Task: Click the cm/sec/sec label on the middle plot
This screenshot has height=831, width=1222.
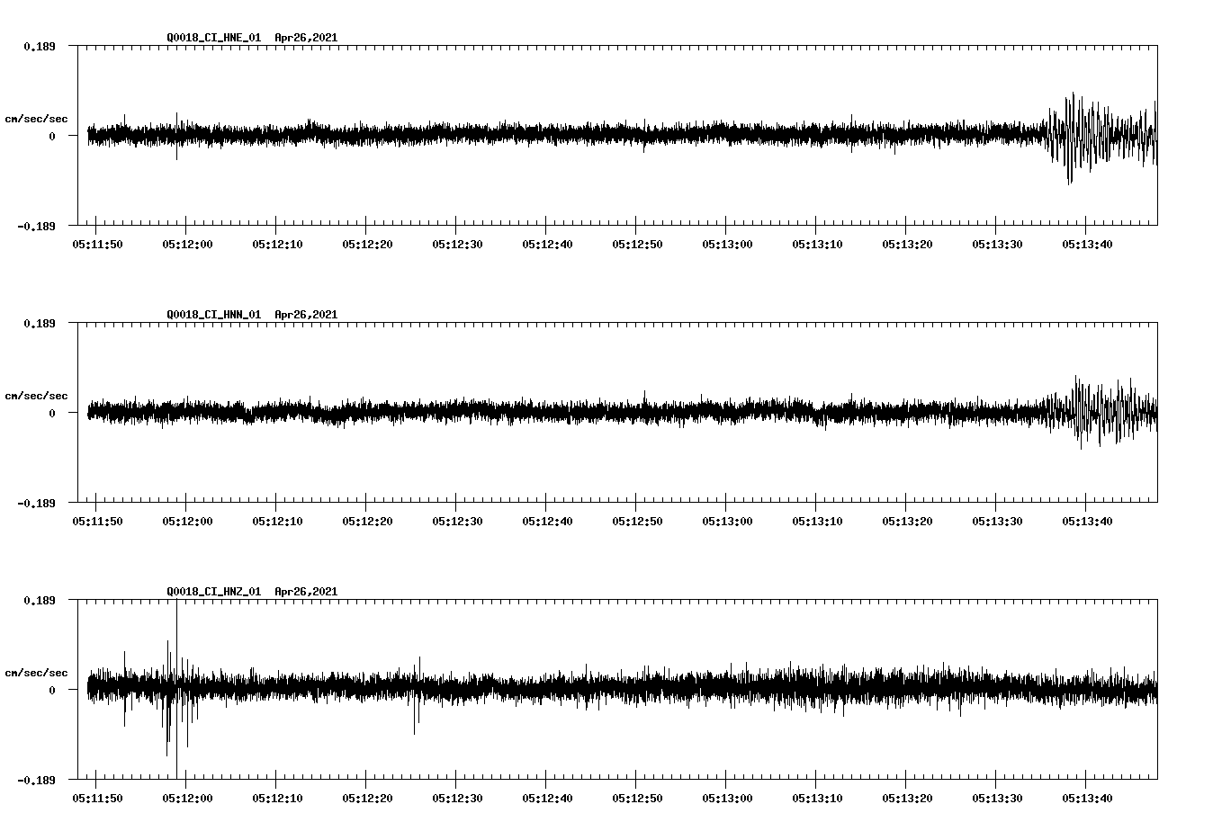Action: point(36,395)
